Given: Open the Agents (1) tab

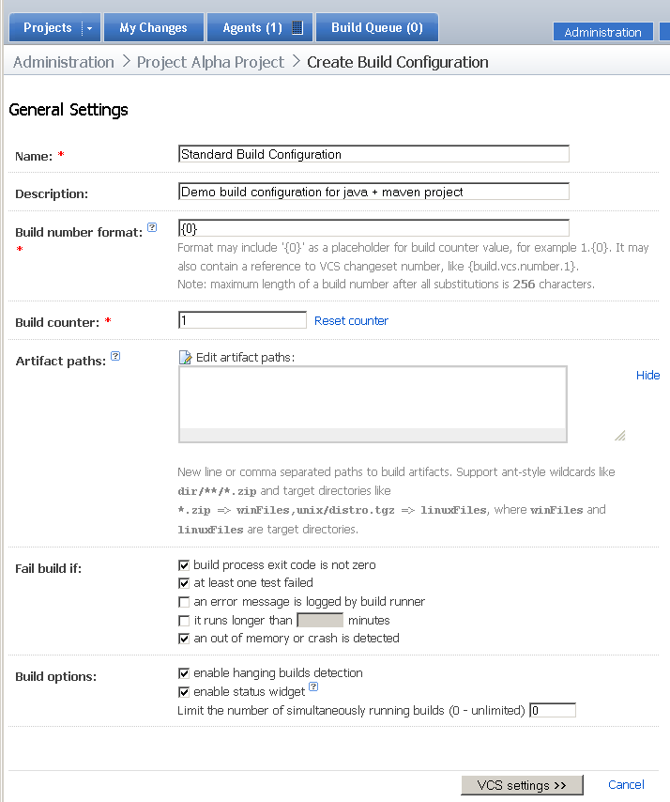Looking at the screenshot, I should (x=260, y=27).
